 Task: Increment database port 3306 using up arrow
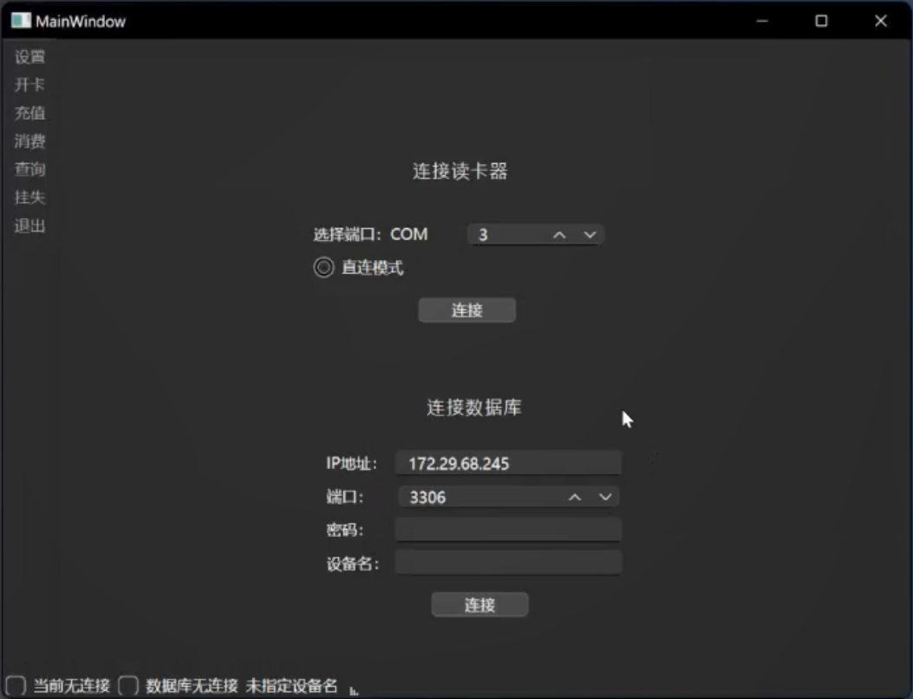(x=574, y=497)
